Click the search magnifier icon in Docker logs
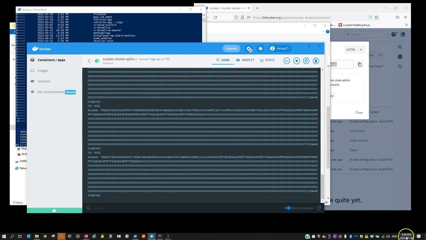The width and height of the screenshot is (426, 240). click(88, 208)
